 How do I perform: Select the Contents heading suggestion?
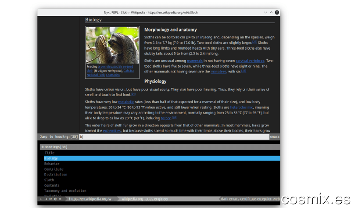(52, 185)
